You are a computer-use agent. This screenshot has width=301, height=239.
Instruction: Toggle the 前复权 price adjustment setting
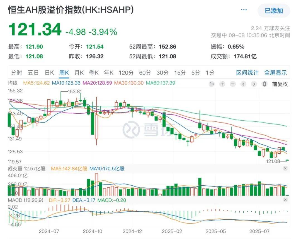click(280, 84)
